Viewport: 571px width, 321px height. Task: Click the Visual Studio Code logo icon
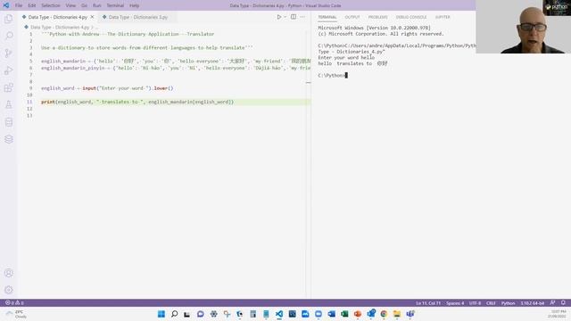6,5
